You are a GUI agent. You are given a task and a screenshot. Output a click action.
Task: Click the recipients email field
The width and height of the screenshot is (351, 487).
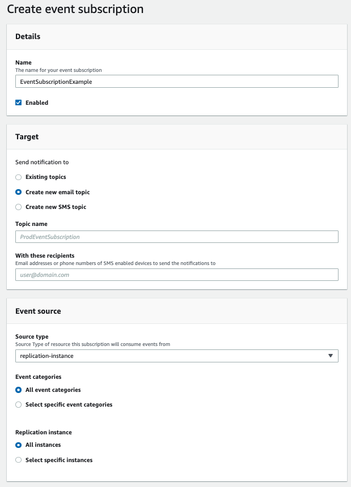pyautogui.click(x=176, y=274)
